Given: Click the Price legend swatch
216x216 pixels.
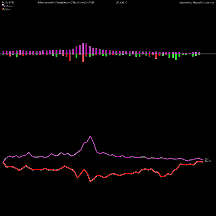Looking at the screenshot, I should pos(3,9).
